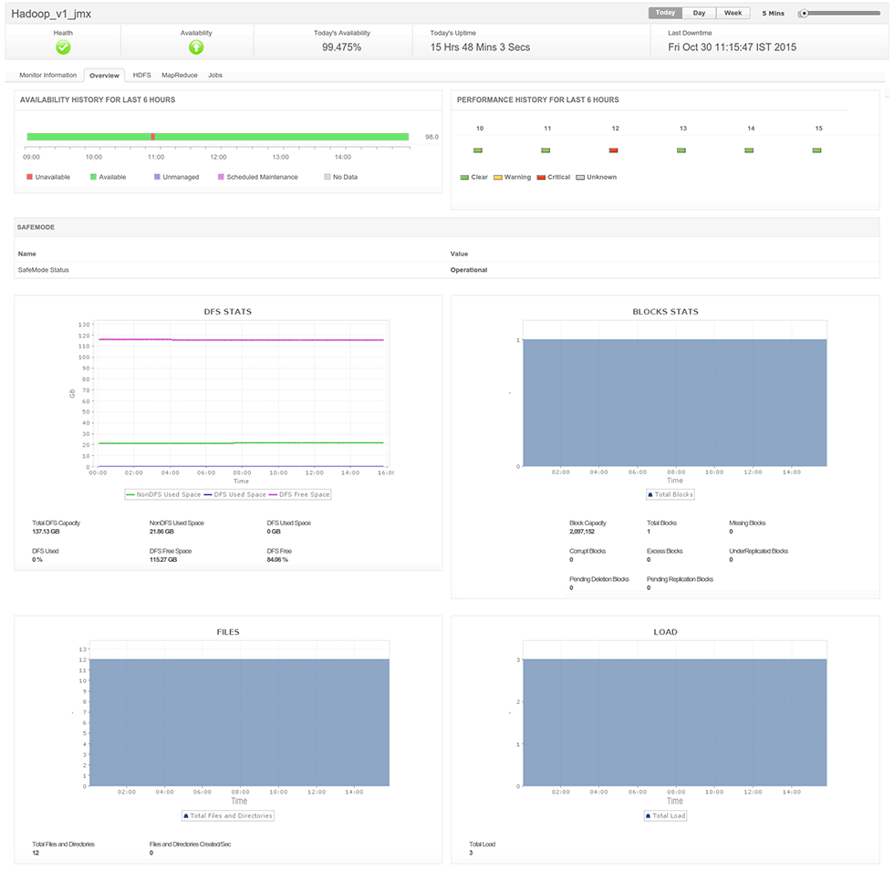894x871 pixels.
Task: Click the Scheduled Maintenance pink legend swatch
Action: (x=221, y=177)
